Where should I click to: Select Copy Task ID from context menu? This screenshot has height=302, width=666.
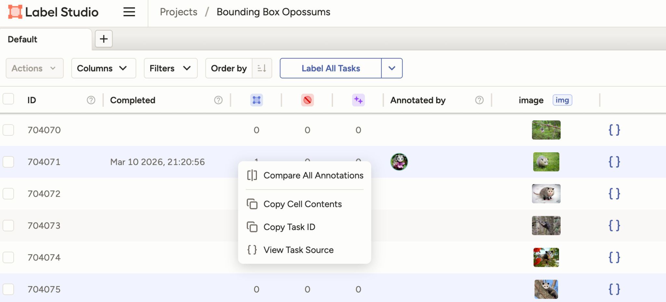pyautogui.click(x=289, y=227)
